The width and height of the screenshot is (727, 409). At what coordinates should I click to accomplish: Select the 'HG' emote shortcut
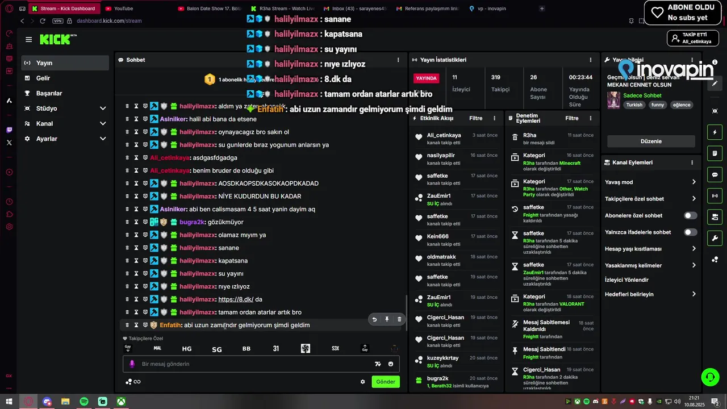[x=187, y=349]
